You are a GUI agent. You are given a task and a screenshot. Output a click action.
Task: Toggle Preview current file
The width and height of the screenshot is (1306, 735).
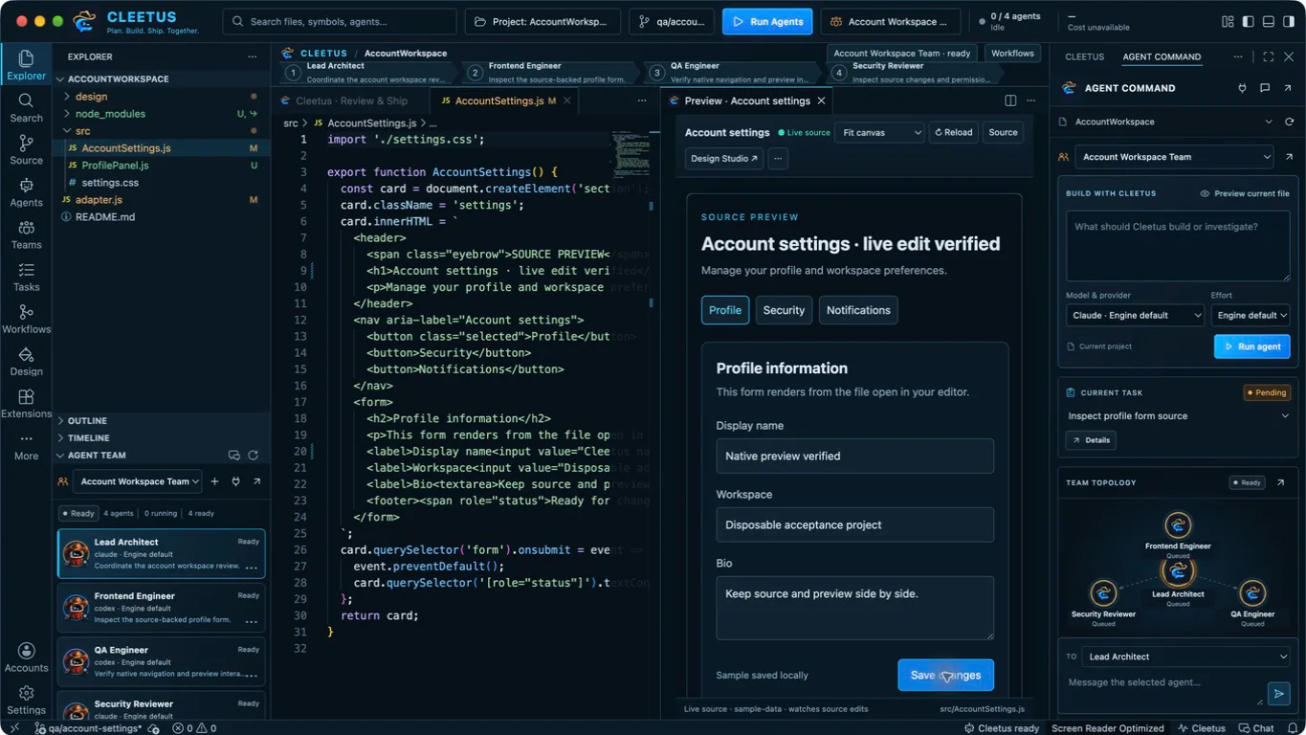point(1245,193)
